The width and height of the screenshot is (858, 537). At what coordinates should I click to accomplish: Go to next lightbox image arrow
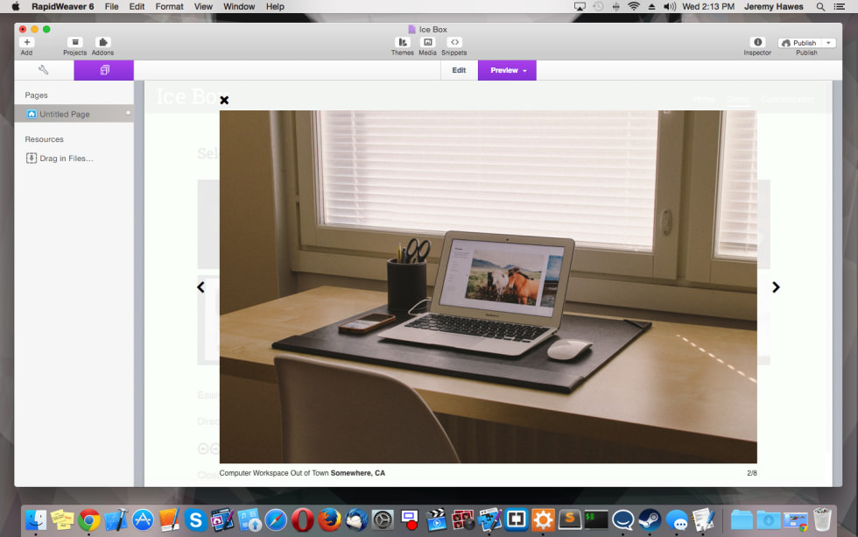(x=776, y=287)
